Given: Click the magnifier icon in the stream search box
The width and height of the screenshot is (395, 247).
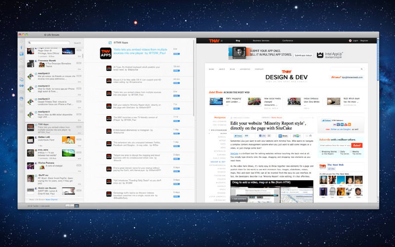Looking at the screenshot, I should (30, 43).
